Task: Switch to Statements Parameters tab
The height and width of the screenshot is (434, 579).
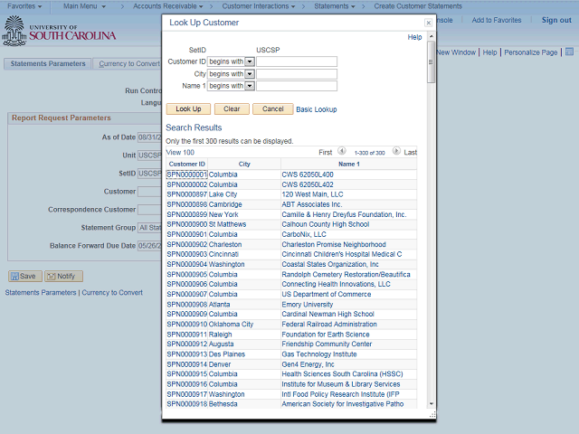Action: coord(48,64)
